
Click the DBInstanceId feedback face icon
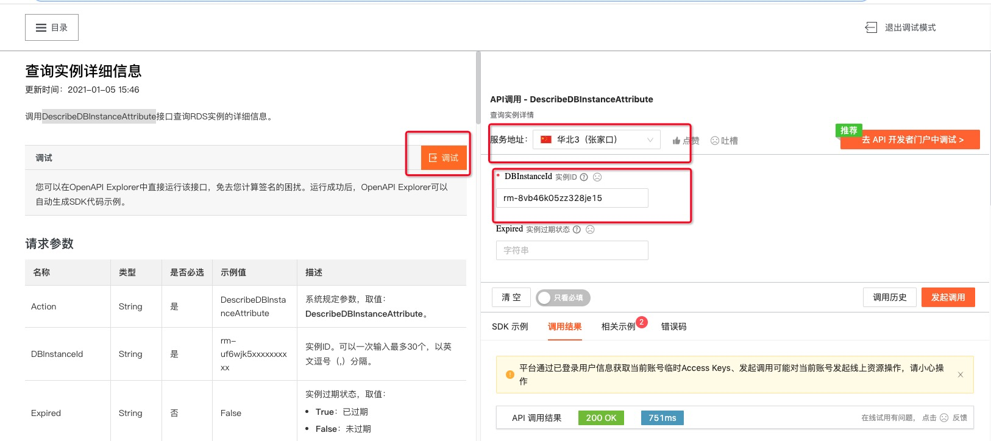point(597,177)
